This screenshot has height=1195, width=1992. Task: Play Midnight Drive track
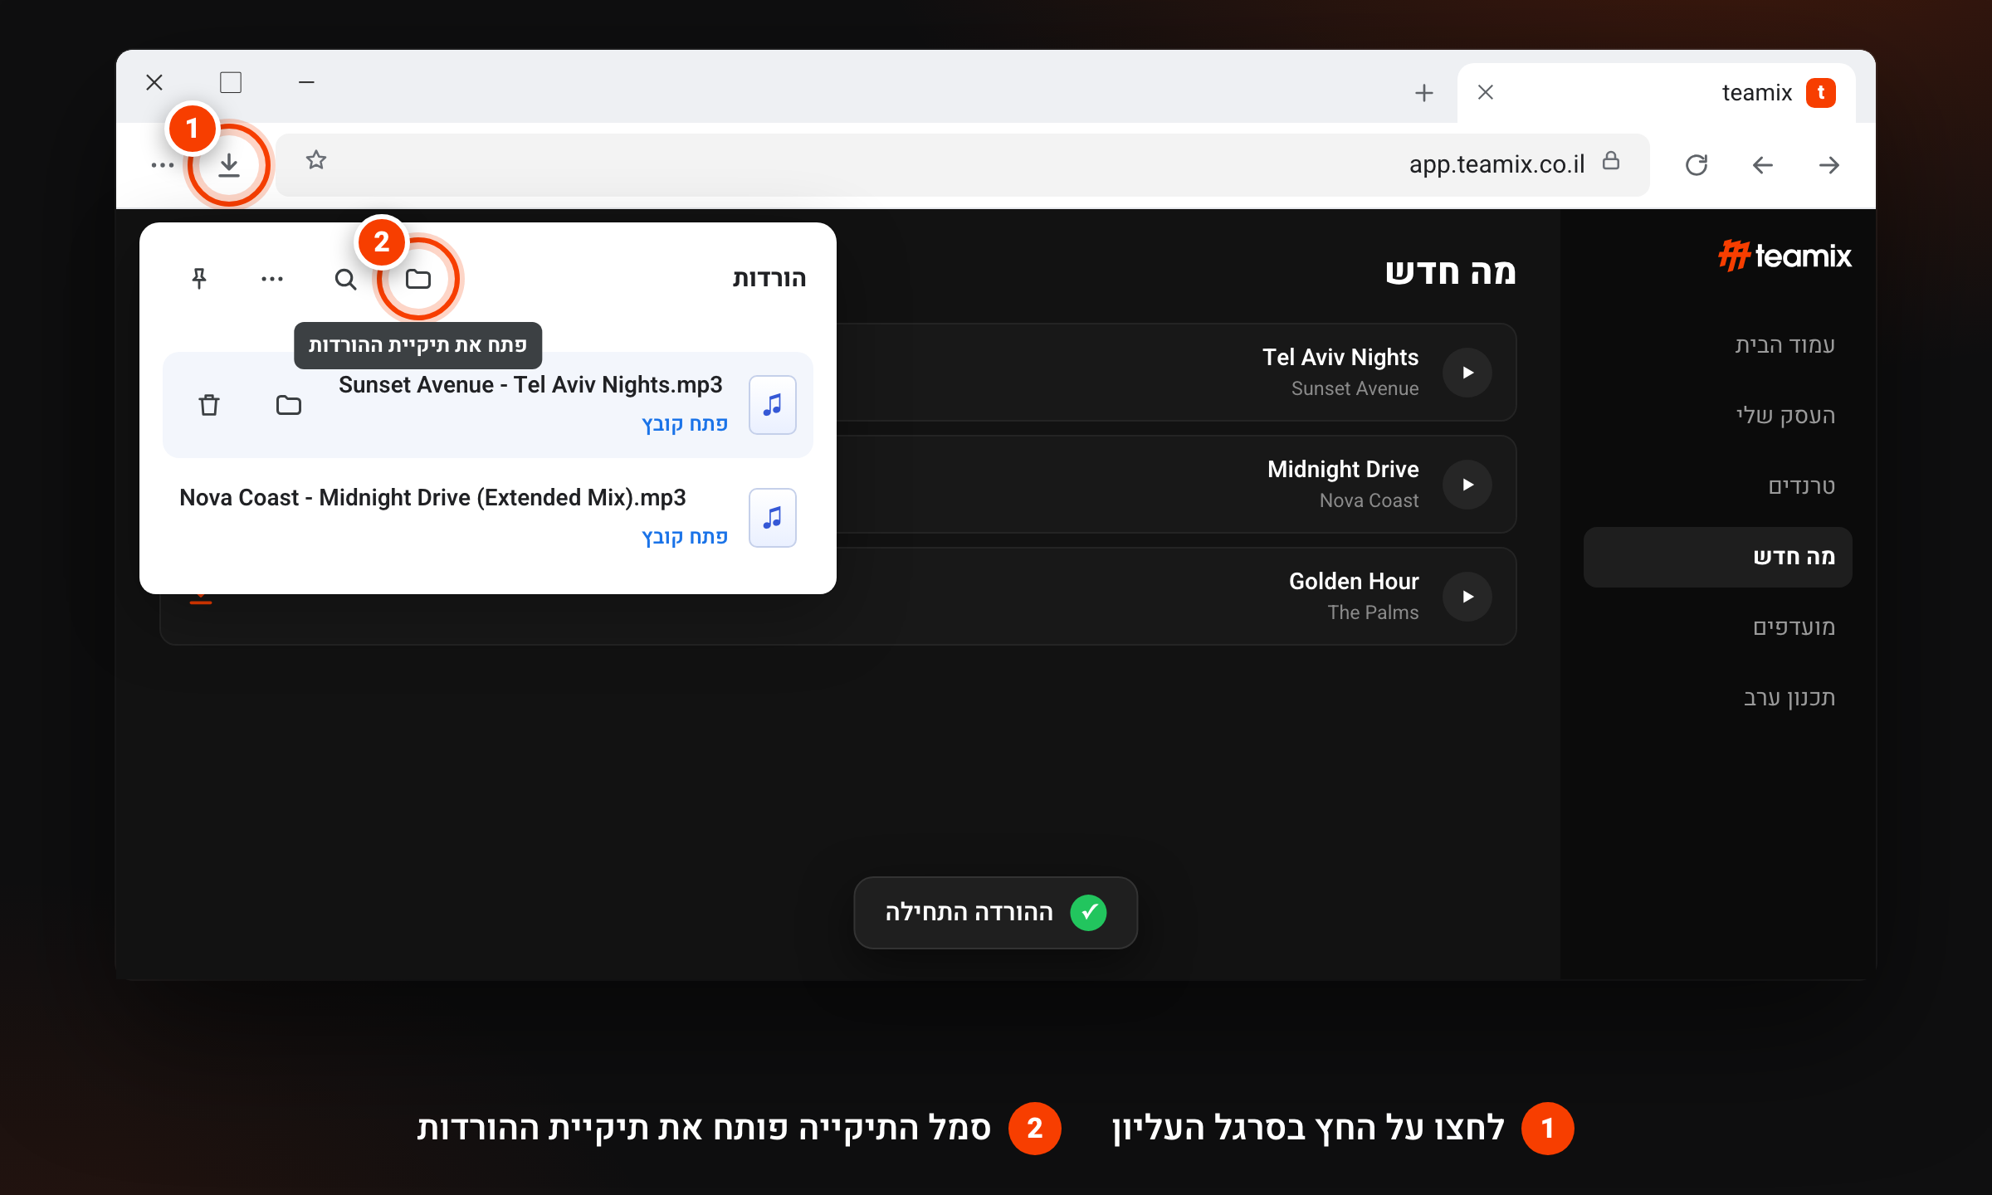pyautogui.click(x=1467, y=485)
